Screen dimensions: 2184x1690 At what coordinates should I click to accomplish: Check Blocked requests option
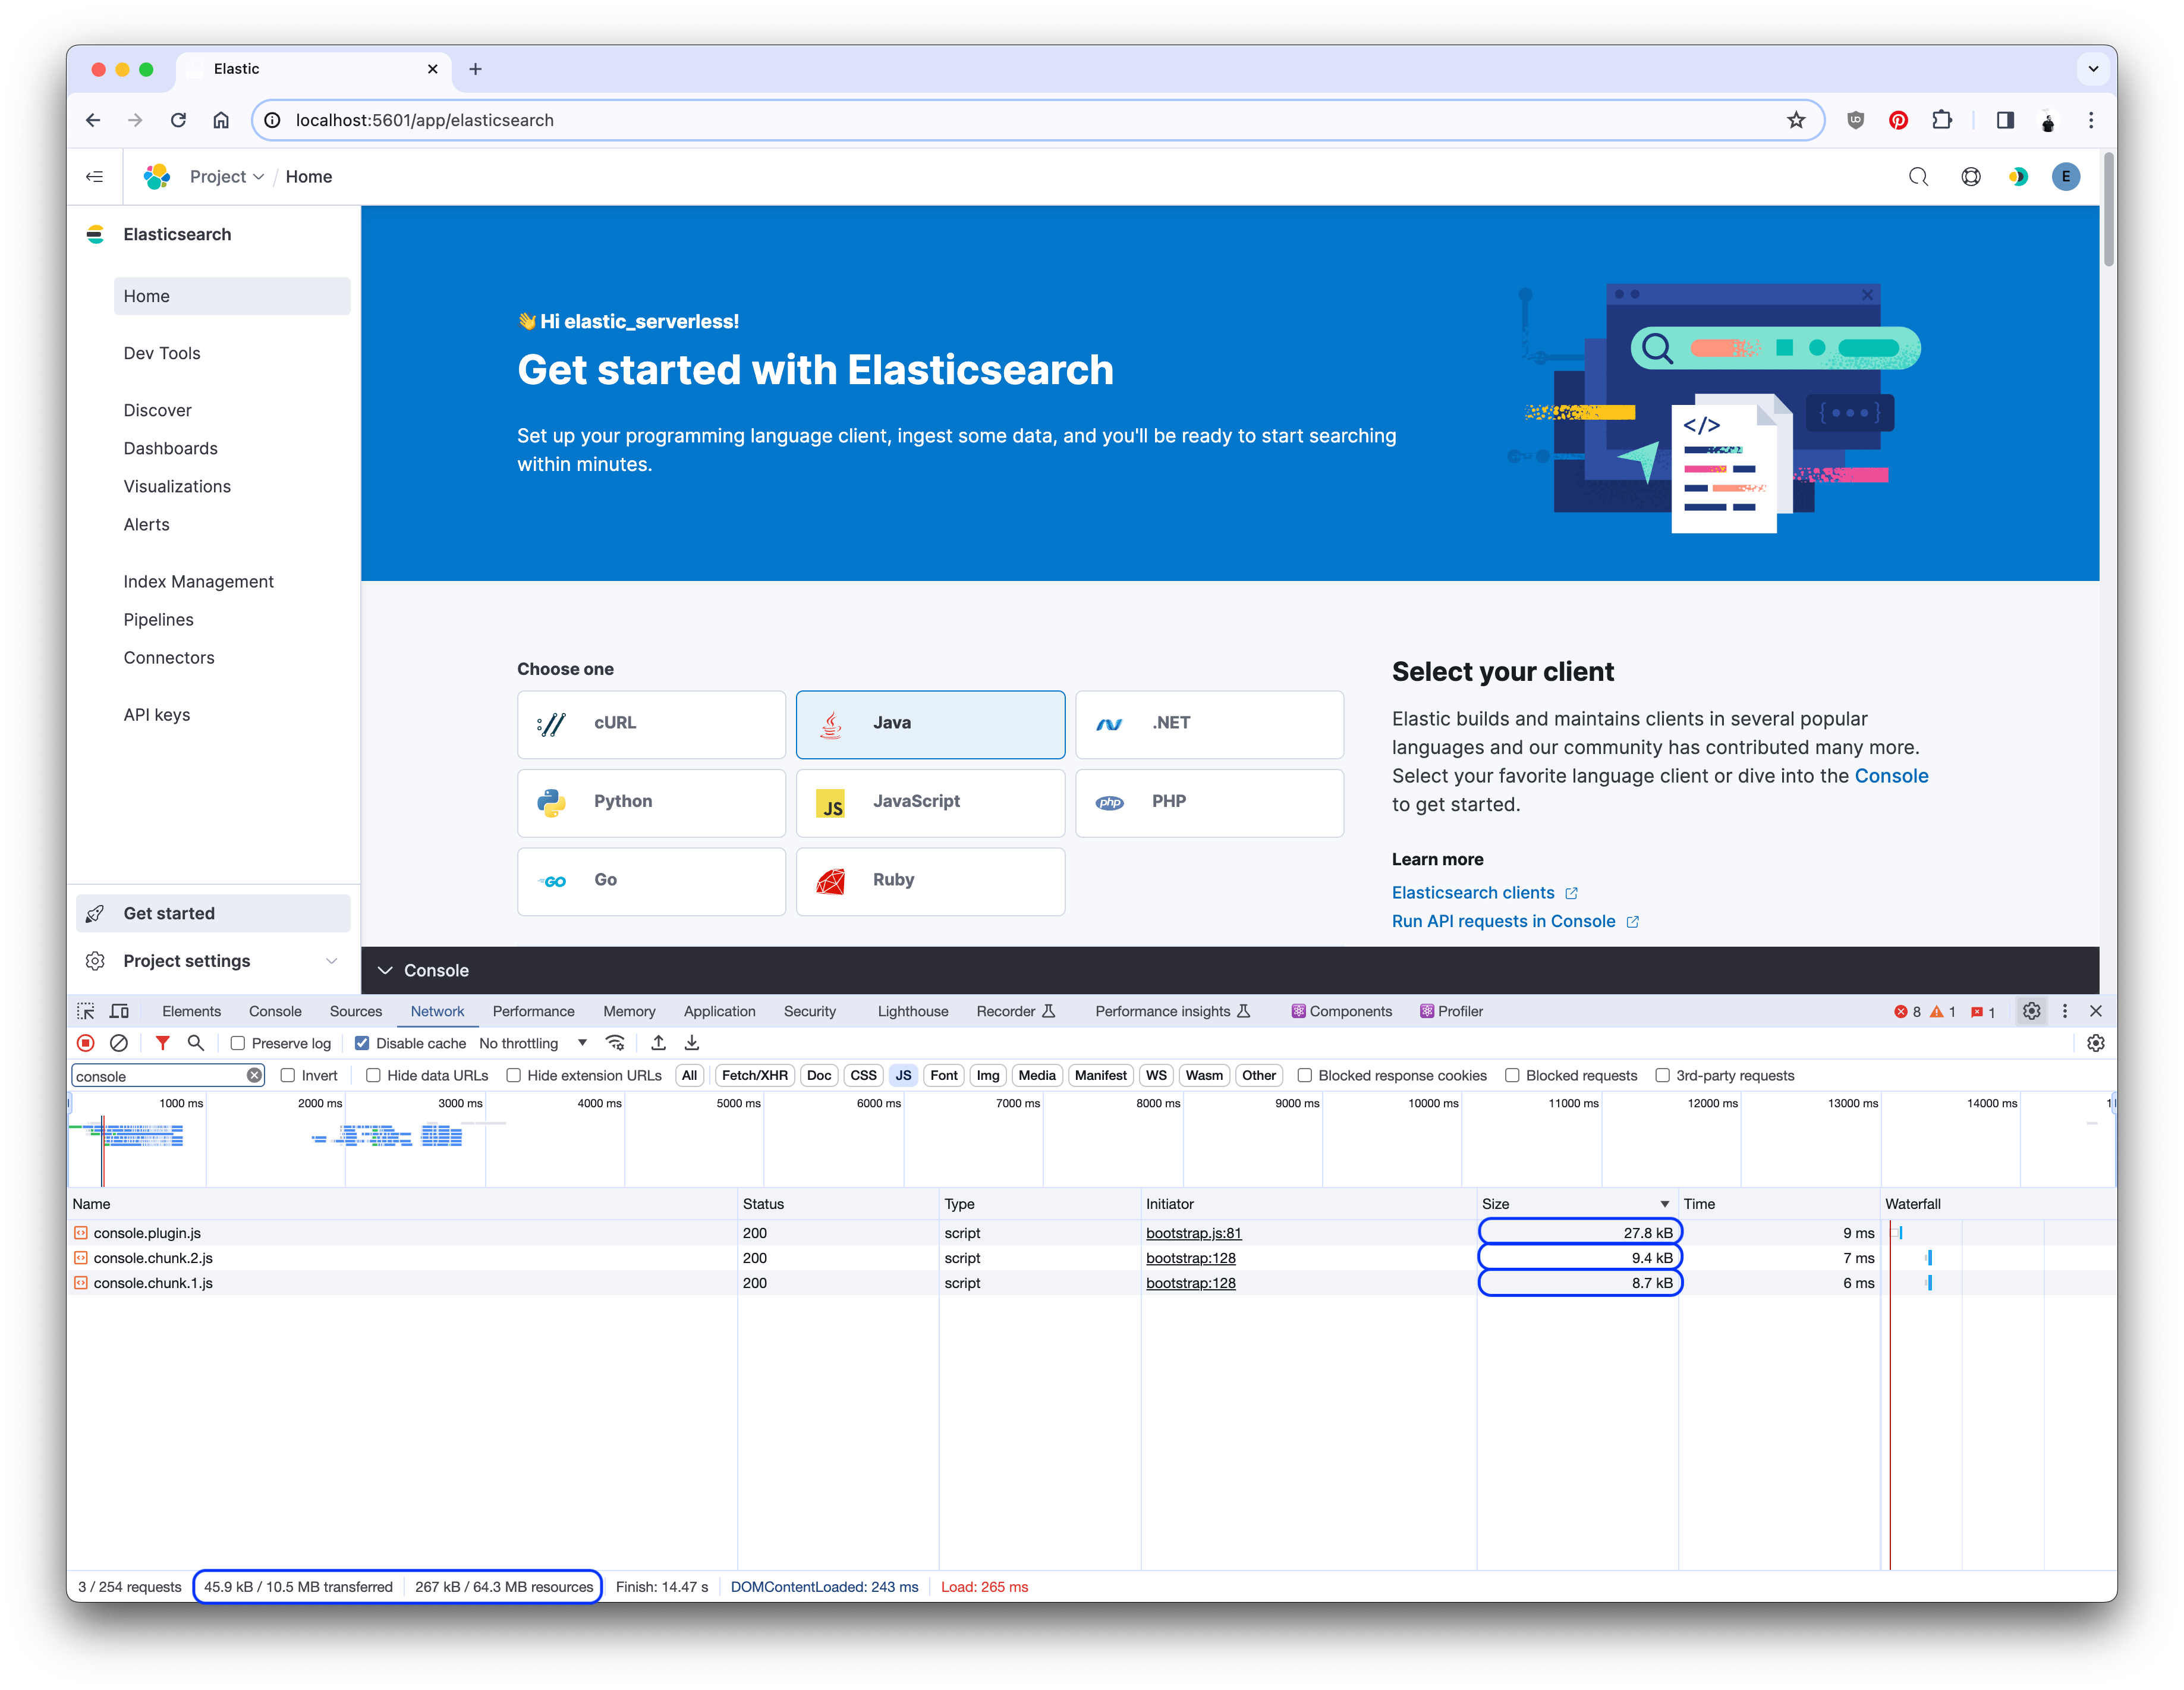(x=1512, y=1076)
